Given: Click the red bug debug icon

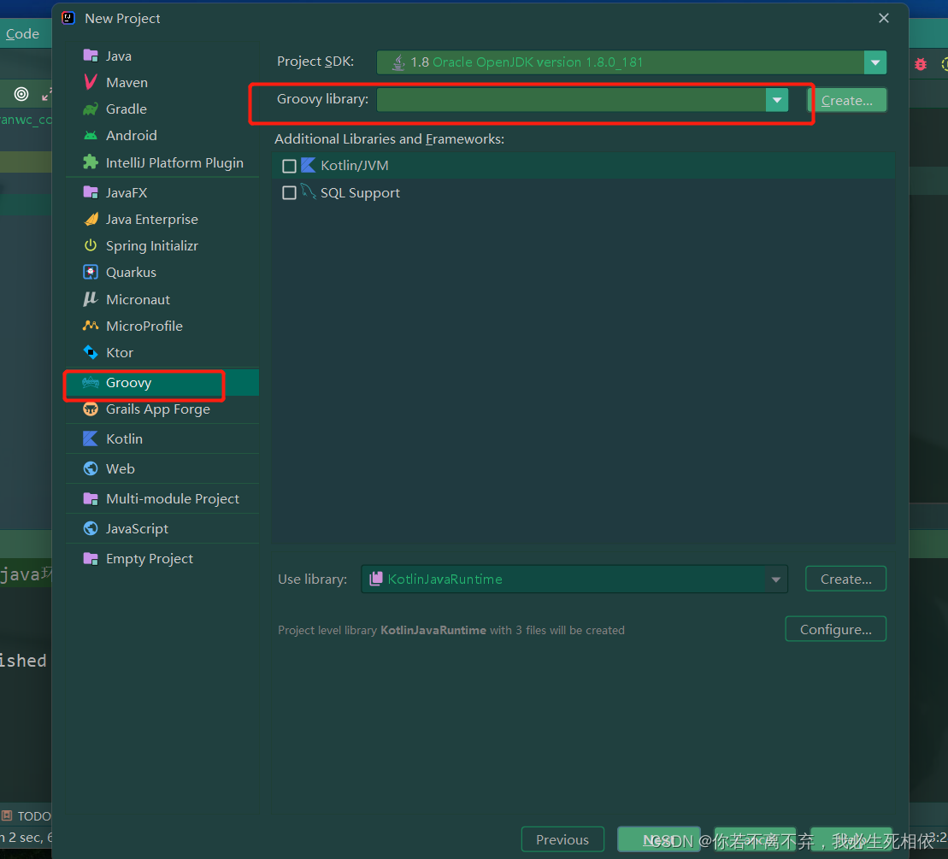Looking at the screenshot, I should (x=920, y=63).
